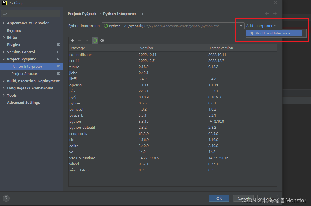Select Python Interpreter in the sidebar
This screenshot has height=206, width=311.
[31, 67]
